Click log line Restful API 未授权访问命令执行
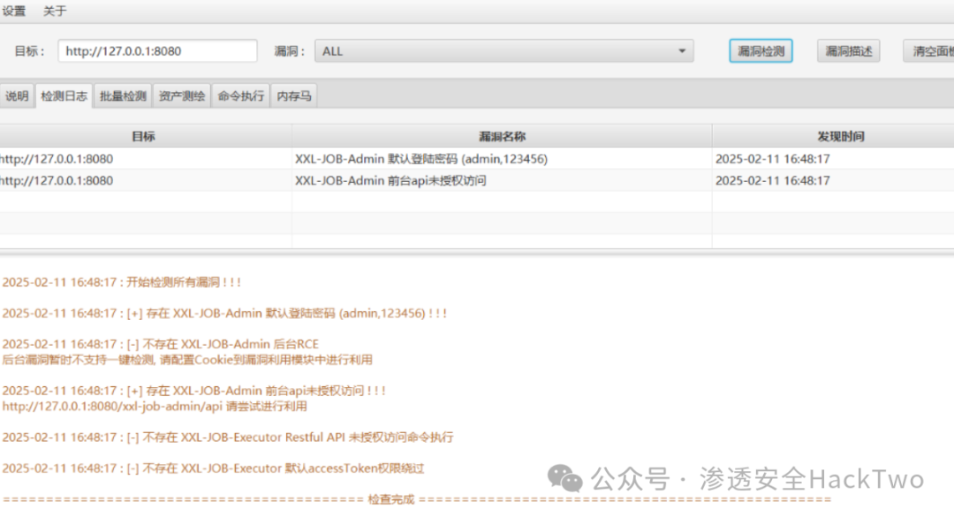 tap(228, 437)
